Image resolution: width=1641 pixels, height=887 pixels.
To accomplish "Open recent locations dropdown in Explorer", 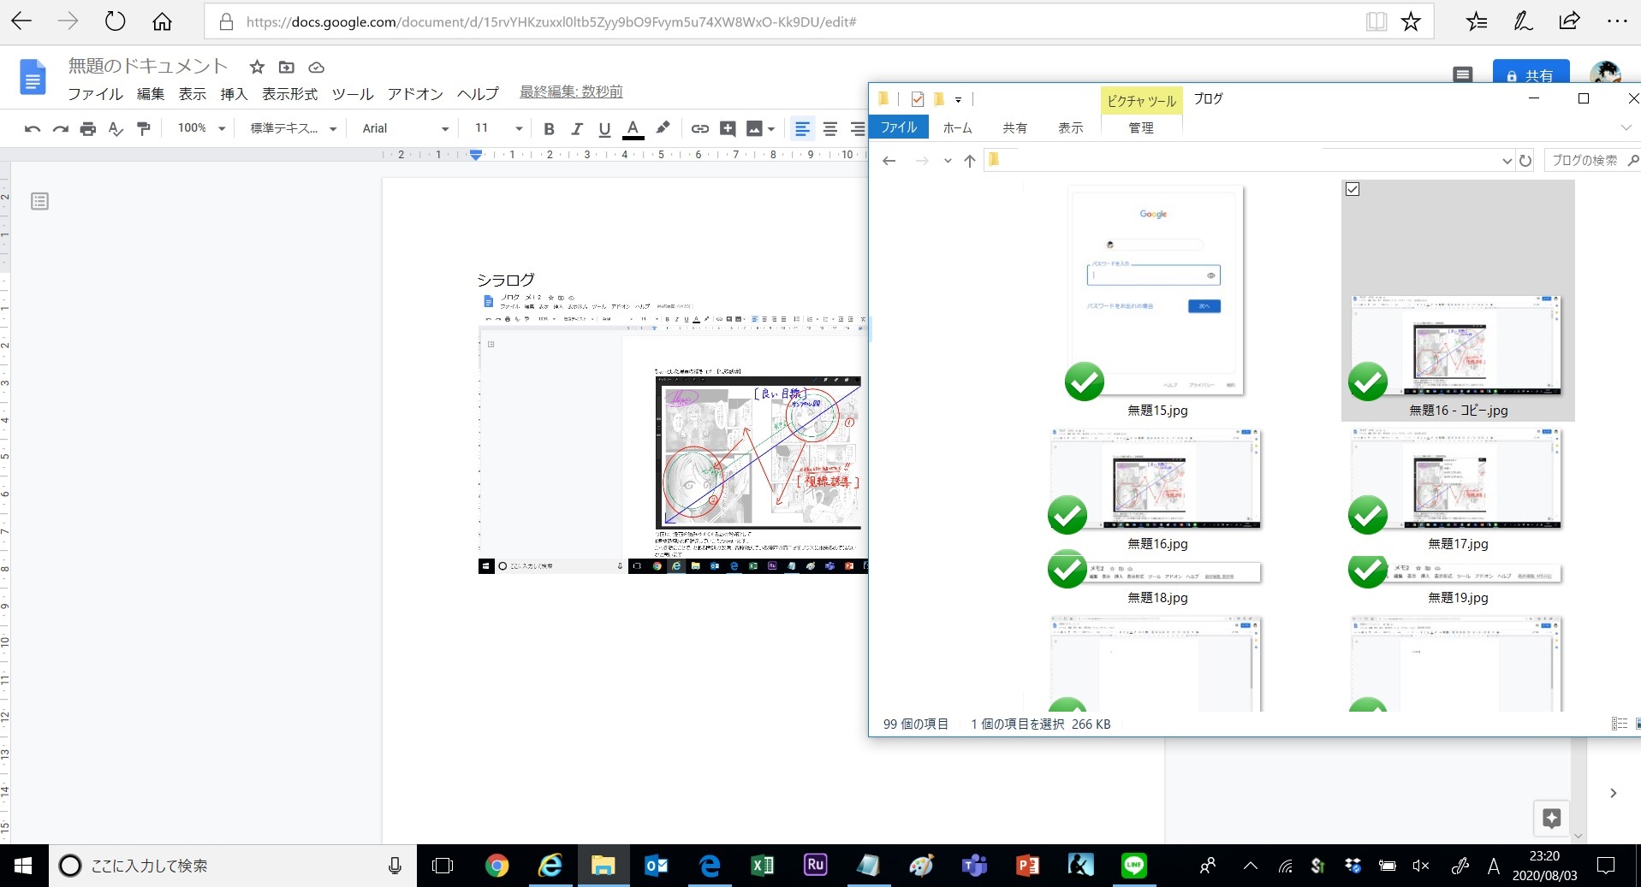I will [948, 161].
